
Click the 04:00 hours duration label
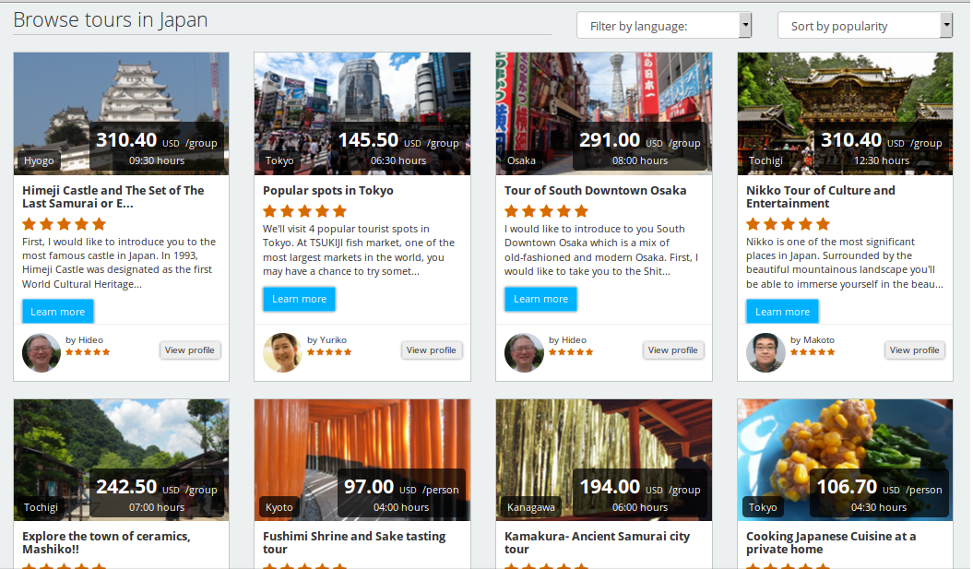pos(401,507)
